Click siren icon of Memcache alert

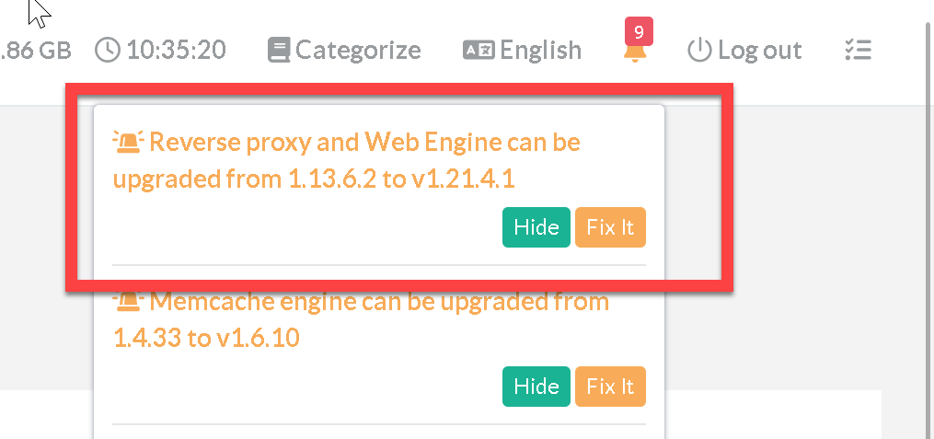coord(128,301)
